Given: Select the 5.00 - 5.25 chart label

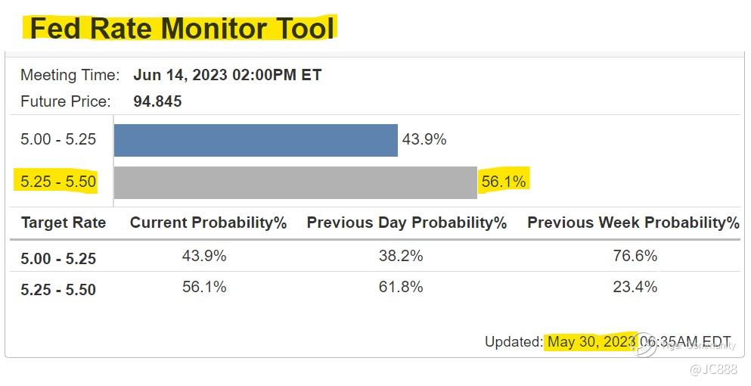Looking at the screenshot, I should [x=58, y=139].
